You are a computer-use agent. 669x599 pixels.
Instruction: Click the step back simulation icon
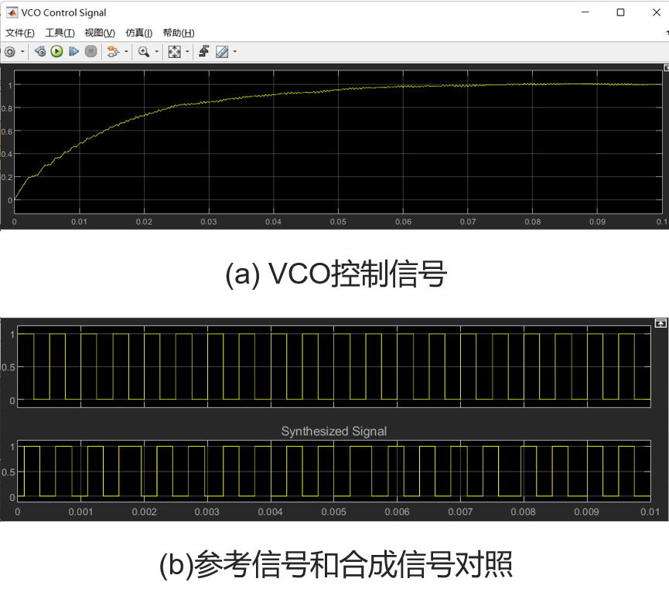tap(40, 52)
